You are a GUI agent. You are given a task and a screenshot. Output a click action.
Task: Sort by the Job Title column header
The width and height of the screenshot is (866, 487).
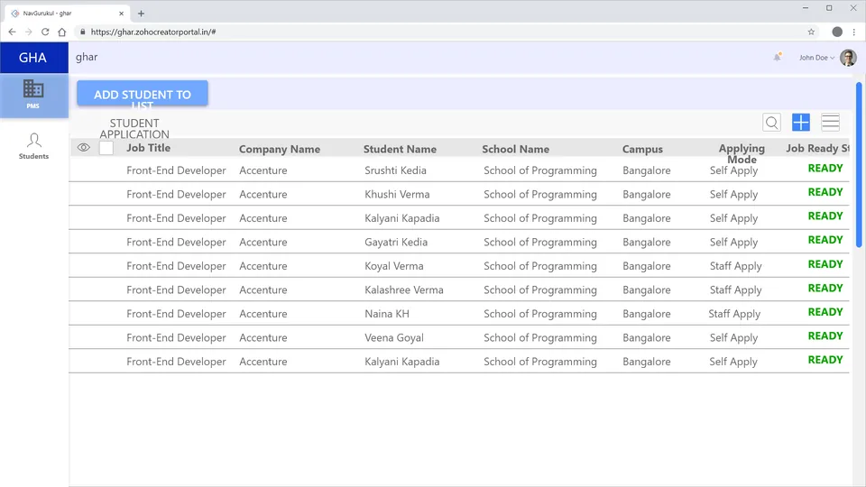[x=149, y=148]
